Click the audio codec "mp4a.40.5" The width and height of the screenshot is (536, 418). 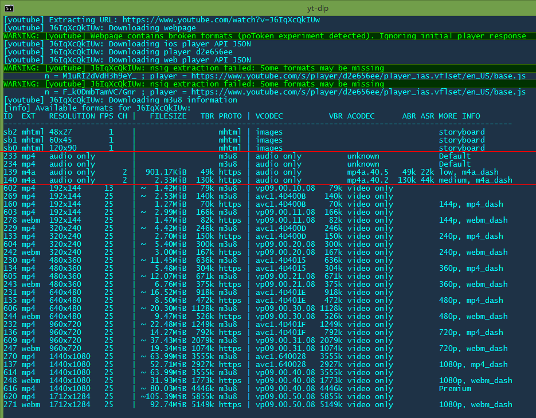pos(368,172)
